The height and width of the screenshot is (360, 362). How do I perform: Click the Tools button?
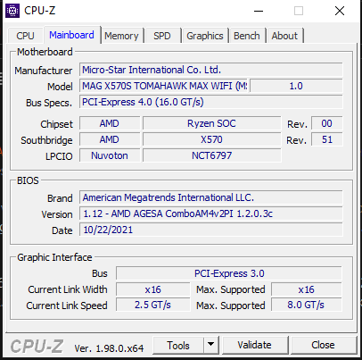[x=178, y=346]
